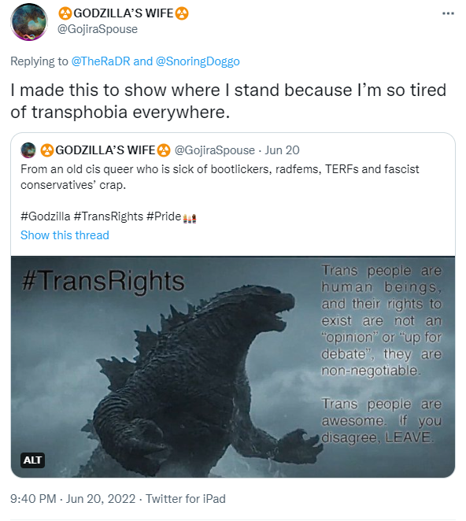Open the #Pride hashtag

164,216
